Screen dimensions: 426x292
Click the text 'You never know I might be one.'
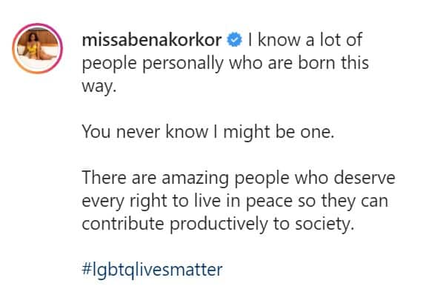point(208,132)
